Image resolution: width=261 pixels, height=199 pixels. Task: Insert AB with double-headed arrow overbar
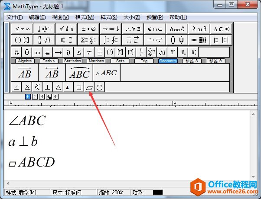[x=52, y=73]
